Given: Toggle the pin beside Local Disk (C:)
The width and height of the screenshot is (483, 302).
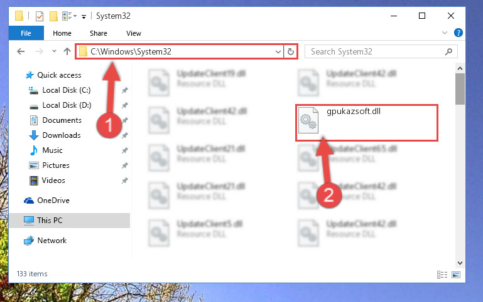Looking at the screenshot, I should tap(124, 90).
